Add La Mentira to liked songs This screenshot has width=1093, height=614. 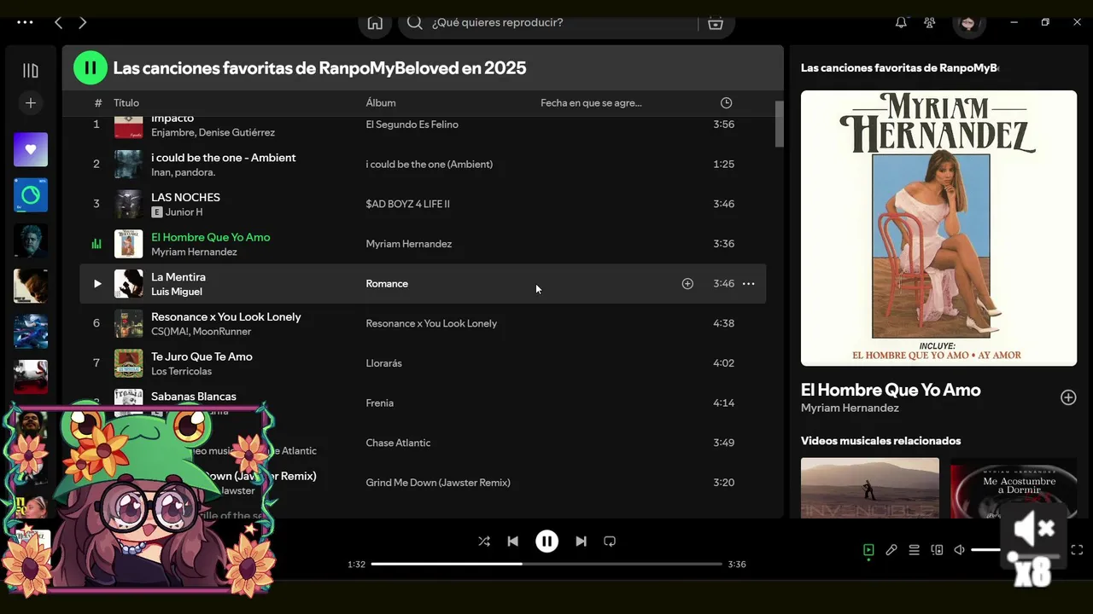coord(687,283)
